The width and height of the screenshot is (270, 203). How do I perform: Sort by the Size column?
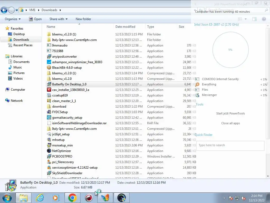181,27
